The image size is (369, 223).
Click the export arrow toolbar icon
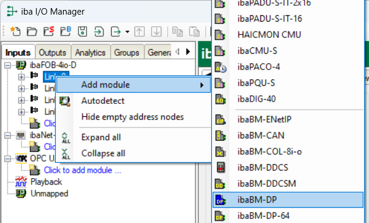coord(116,32)
